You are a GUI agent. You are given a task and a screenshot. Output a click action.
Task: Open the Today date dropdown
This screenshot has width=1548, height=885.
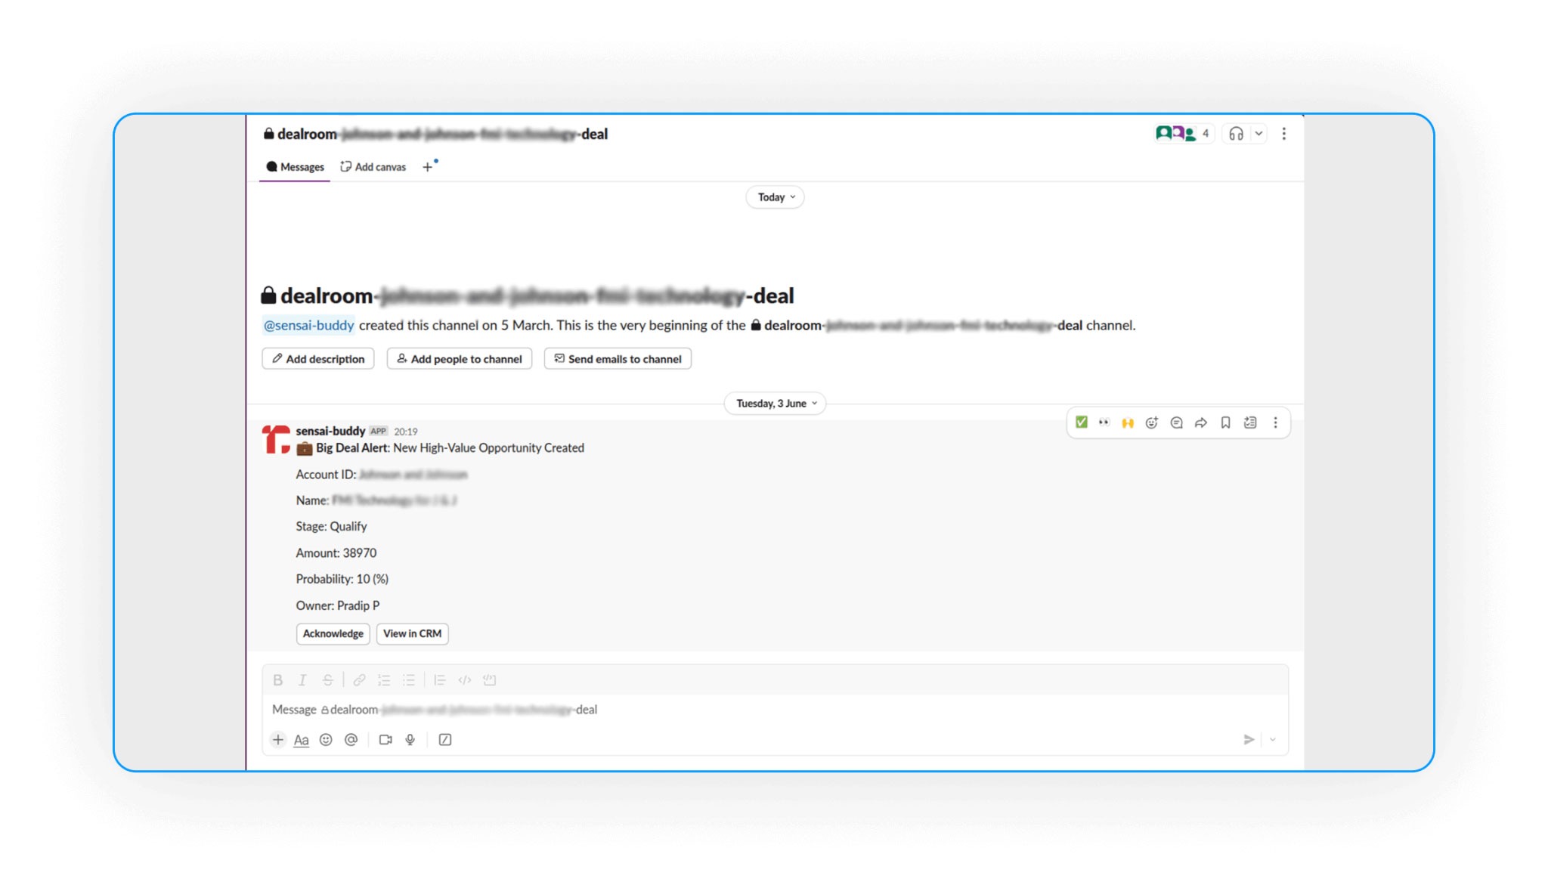[x=775, y=197]
